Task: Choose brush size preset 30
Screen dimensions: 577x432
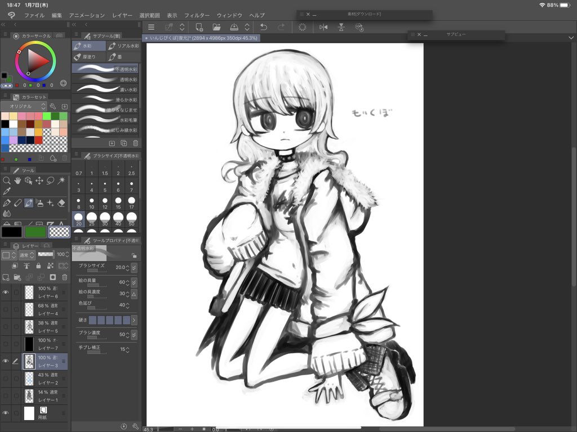Action: pyautogui.click(x=105, y=219)
